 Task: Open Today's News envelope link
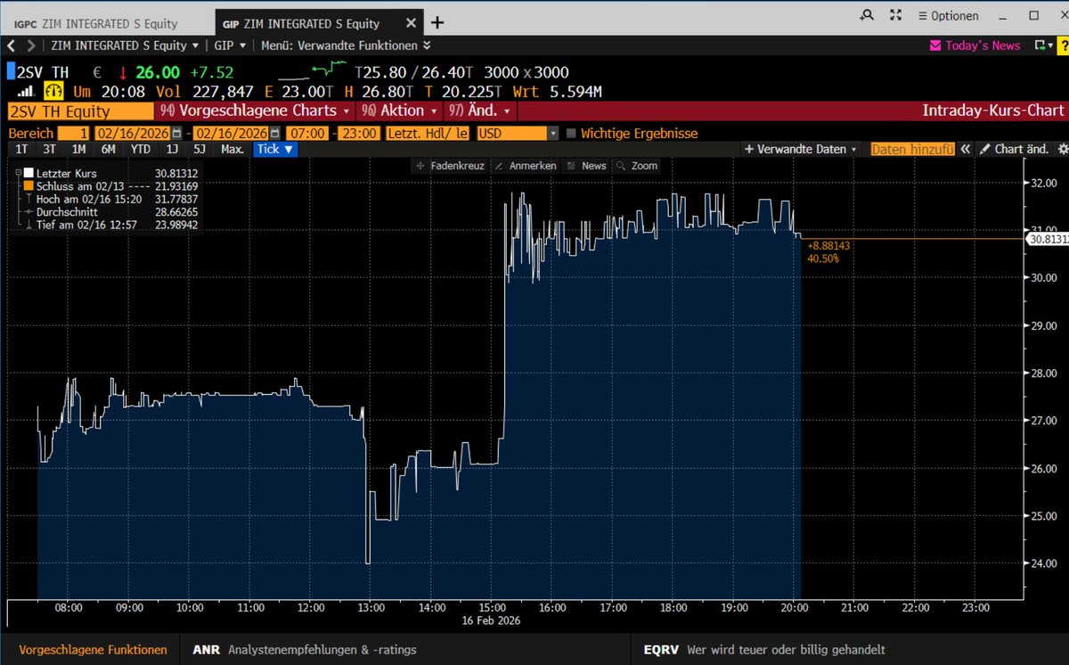(x=975, y=45)
